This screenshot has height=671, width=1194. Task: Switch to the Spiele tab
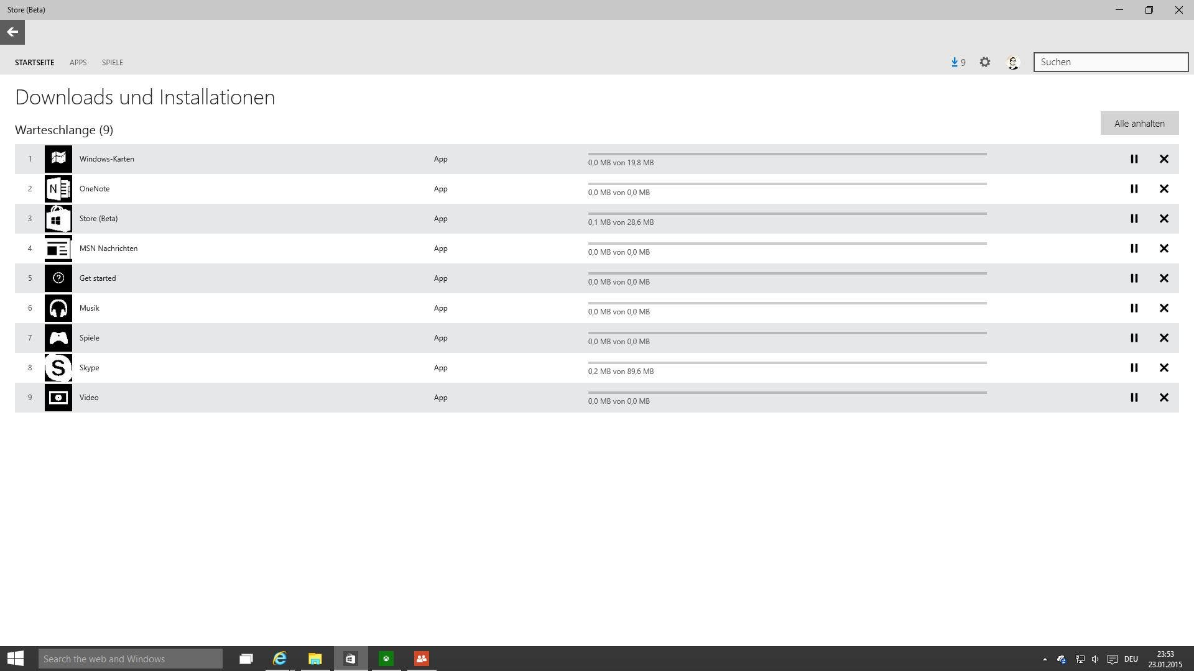[x=113, y=63]
